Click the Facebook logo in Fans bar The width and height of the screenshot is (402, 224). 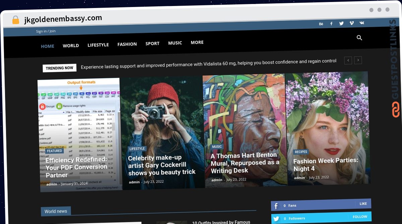pos(276,206)
